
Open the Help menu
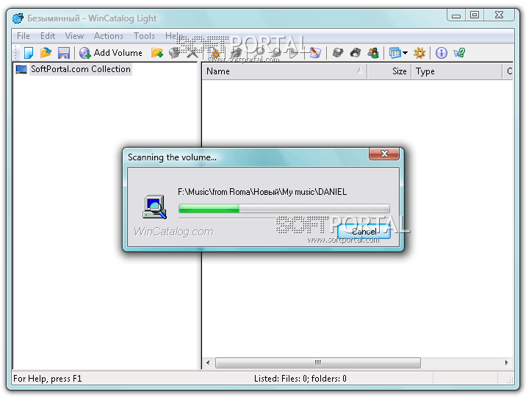coord(174,35)
